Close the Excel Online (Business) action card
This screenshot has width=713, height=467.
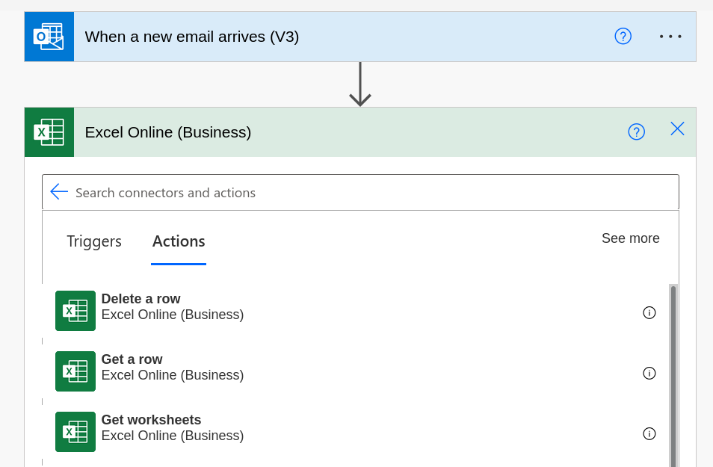click(678, 129)
